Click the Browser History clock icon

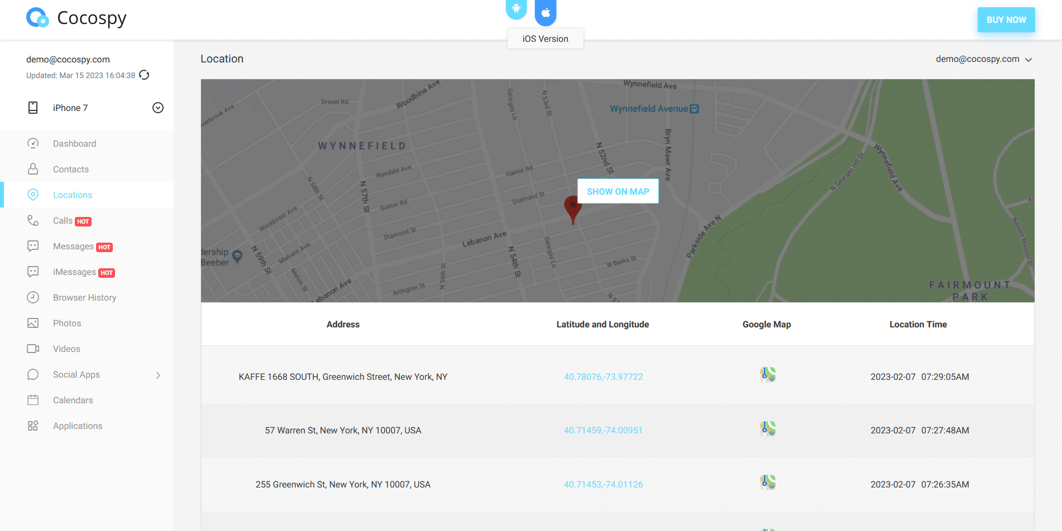point(33,297)
